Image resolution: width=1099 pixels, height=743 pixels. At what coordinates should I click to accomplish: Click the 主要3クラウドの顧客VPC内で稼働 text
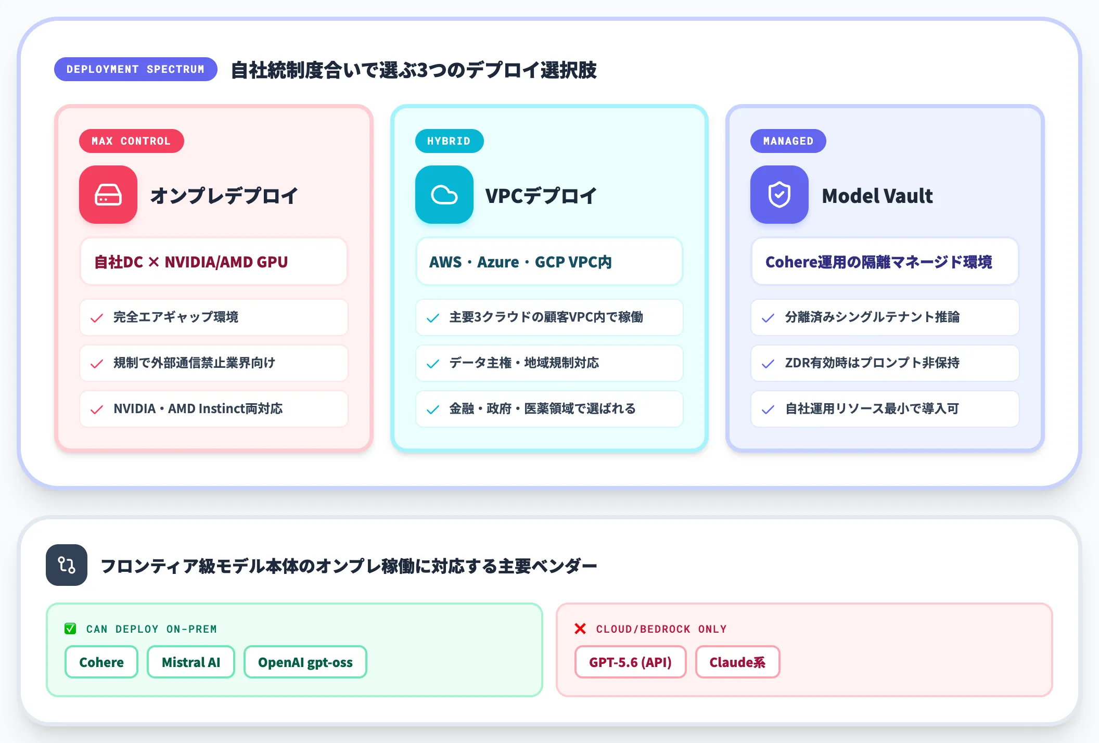(546, 317)
